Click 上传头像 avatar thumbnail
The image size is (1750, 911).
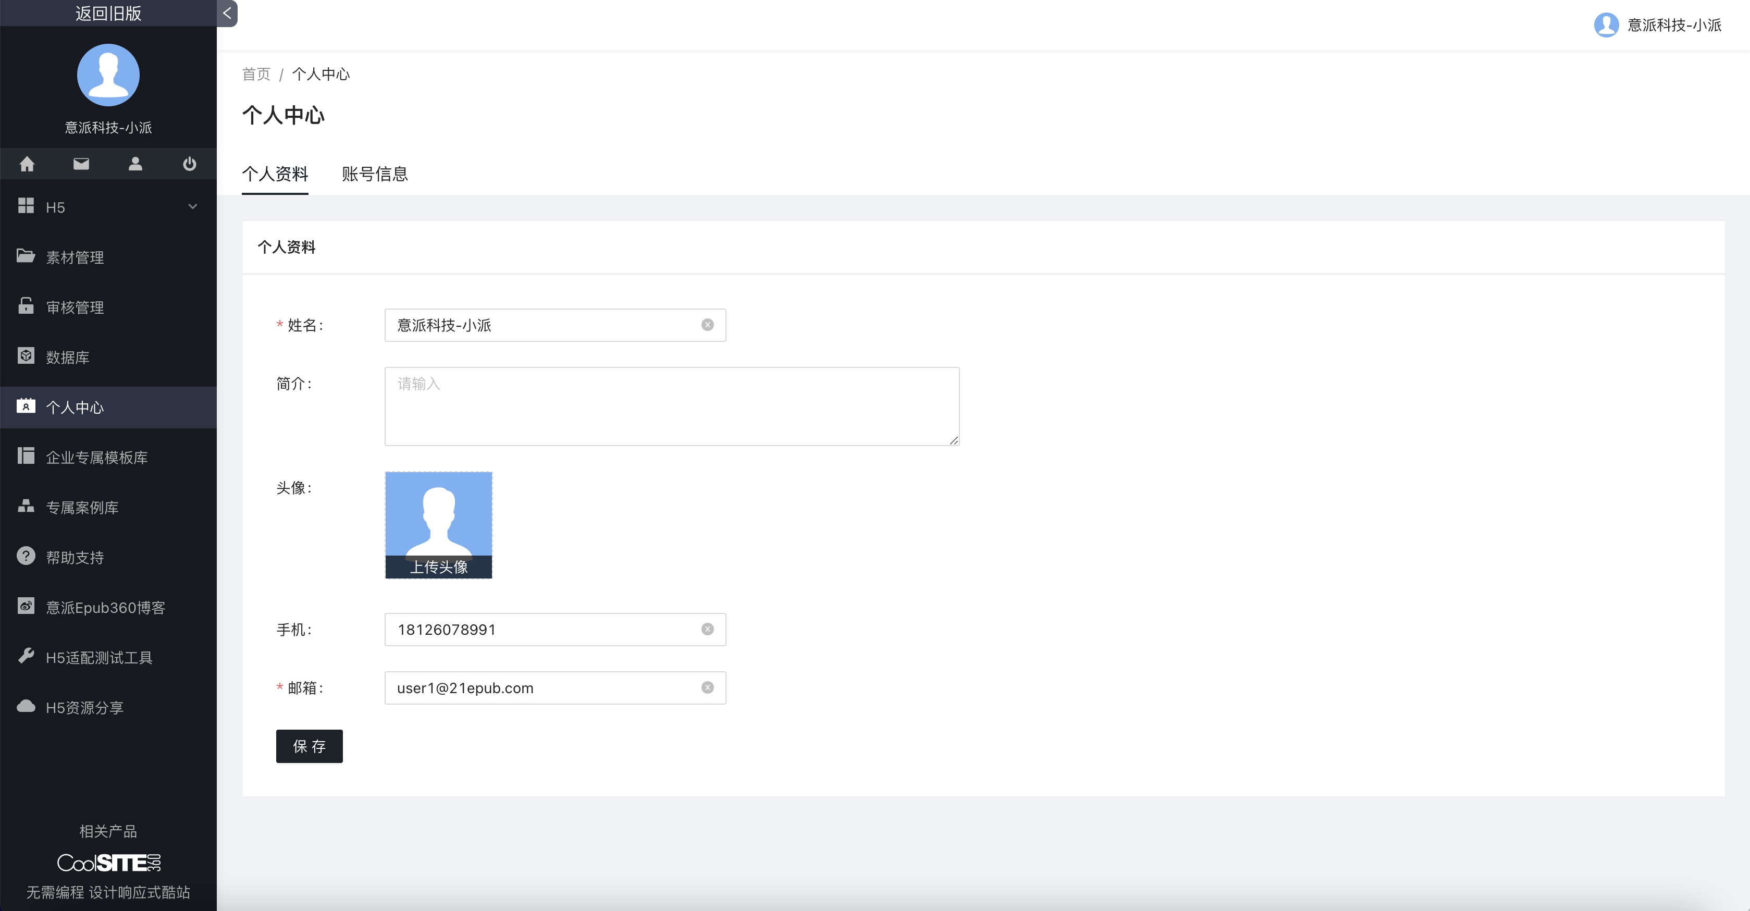point(438,524)
